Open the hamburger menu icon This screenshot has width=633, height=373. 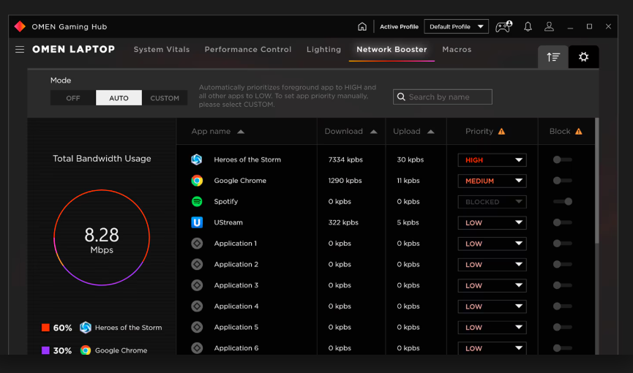[x=20, y=49]
